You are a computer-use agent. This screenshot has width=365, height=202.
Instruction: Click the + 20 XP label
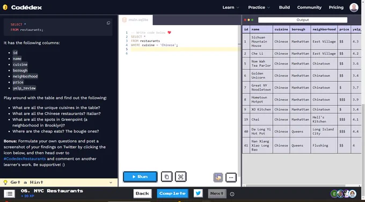(x=27, y=196)
